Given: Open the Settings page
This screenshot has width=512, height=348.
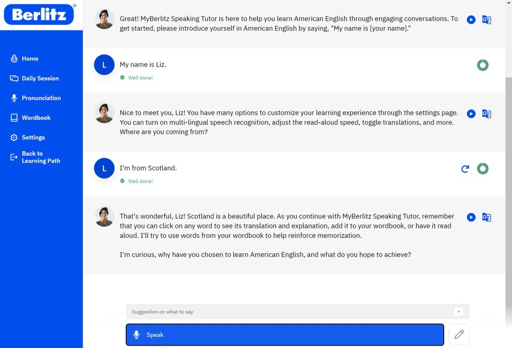Looking at the screenshot, I should [33, 138].
